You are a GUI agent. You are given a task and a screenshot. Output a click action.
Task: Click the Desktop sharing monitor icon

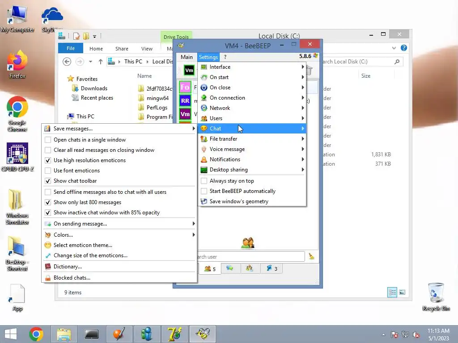coord(204,169)
